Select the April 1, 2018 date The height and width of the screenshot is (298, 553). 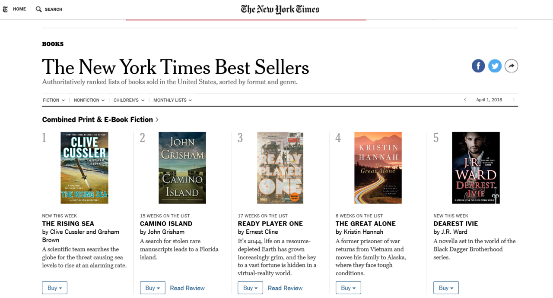[489, 100]
